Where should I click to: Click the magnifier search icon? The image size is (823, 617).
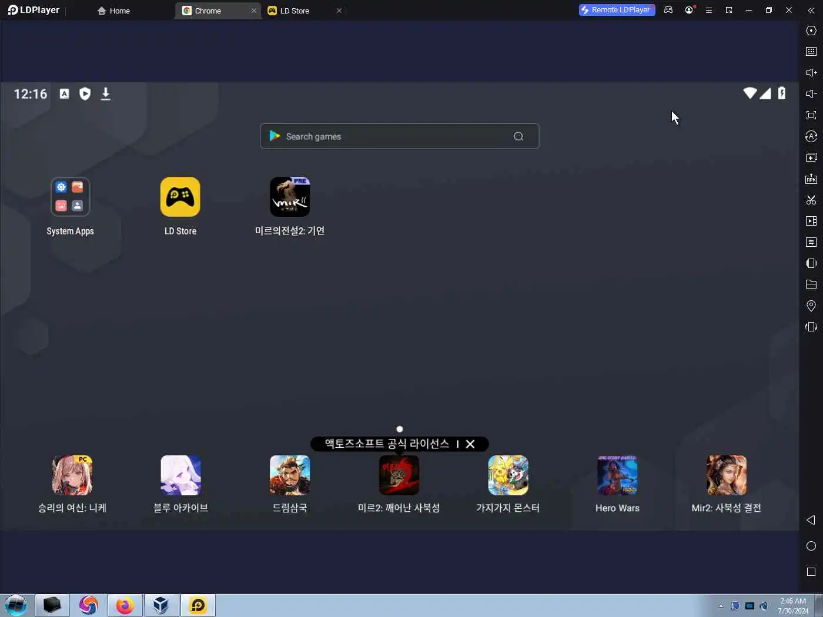coord(518,136)
